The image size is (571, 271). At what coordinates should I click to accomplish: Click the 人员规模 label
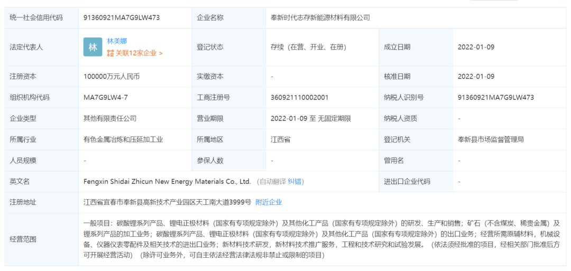point(23,161)
